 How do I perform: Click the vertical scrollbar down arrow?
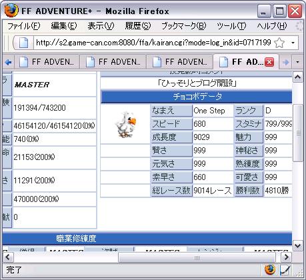tap(297, 246)
